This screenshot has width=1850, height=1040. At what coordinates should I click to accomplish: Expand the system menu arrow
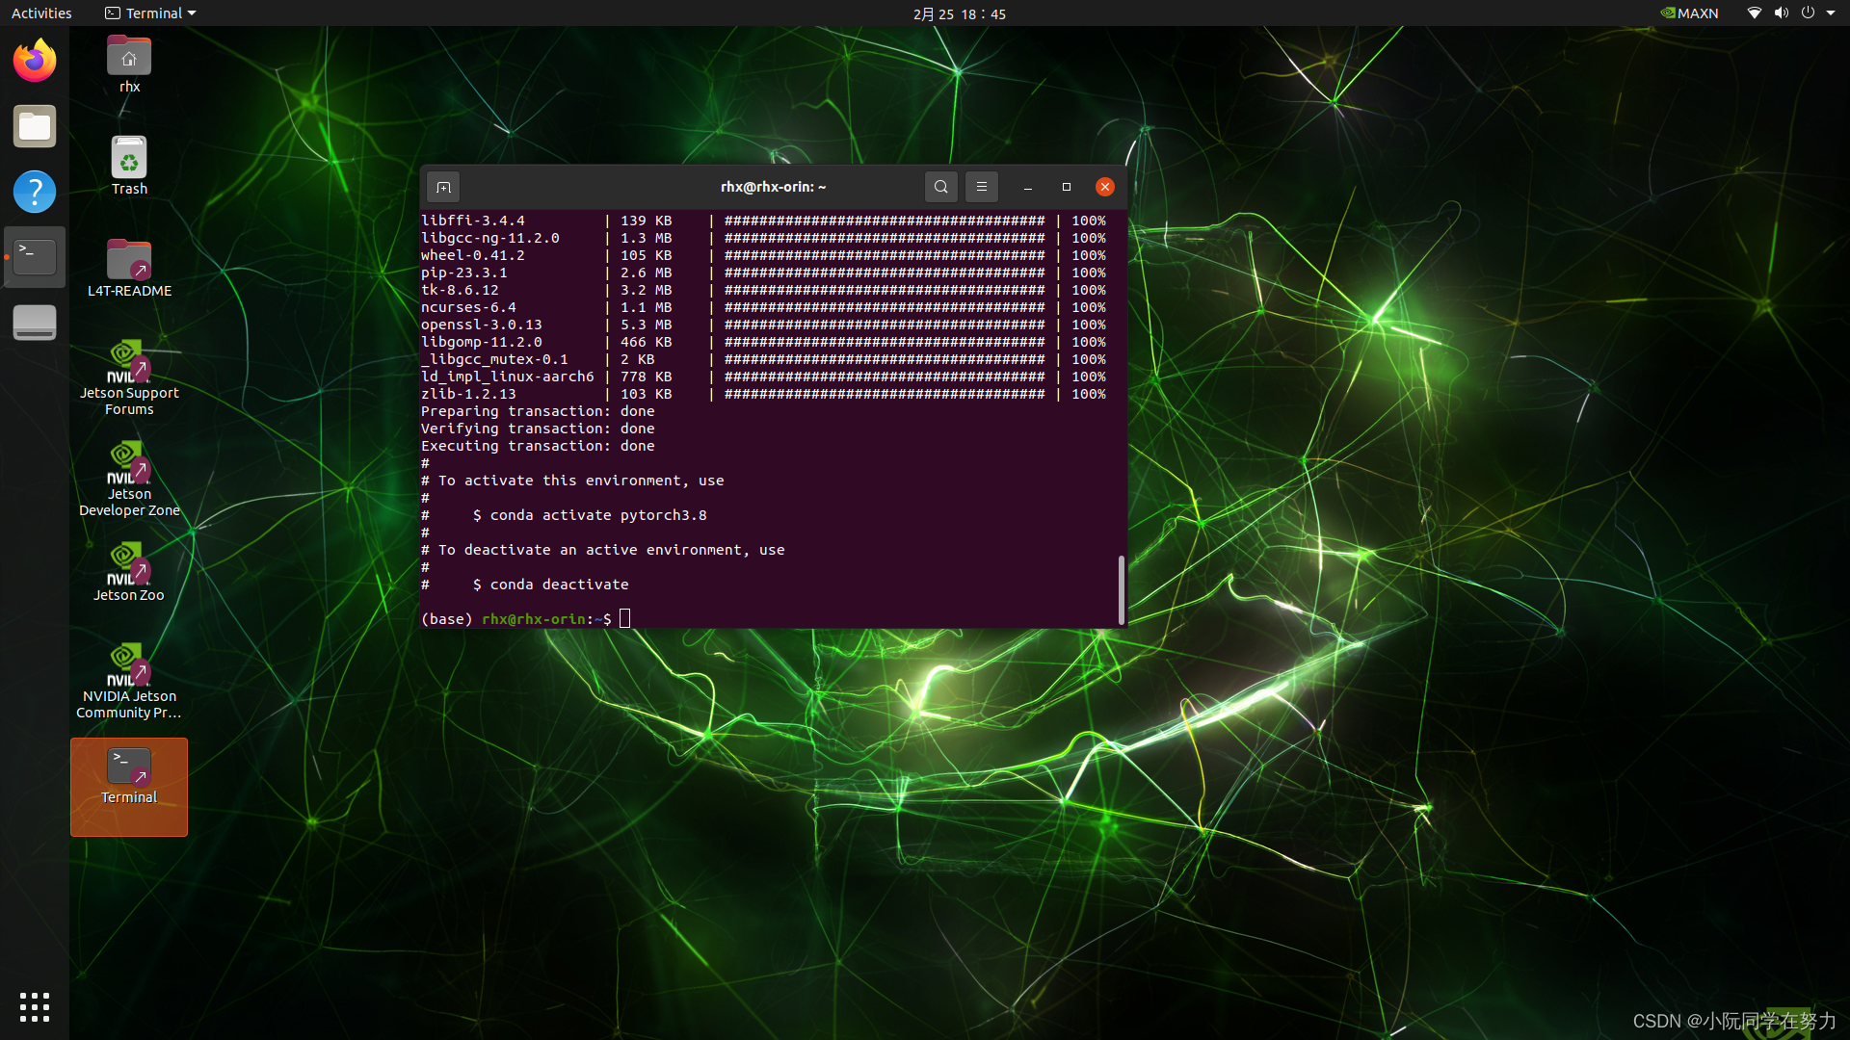(1831, 13)
